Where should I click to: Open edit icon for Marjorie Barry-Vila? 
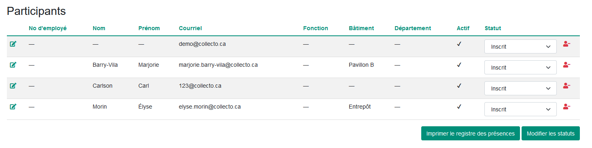pyautogui.click(x=13, y=65)
